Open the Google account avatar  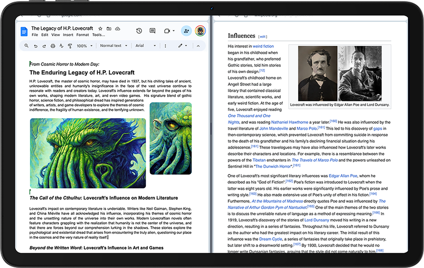pos(200,31)
